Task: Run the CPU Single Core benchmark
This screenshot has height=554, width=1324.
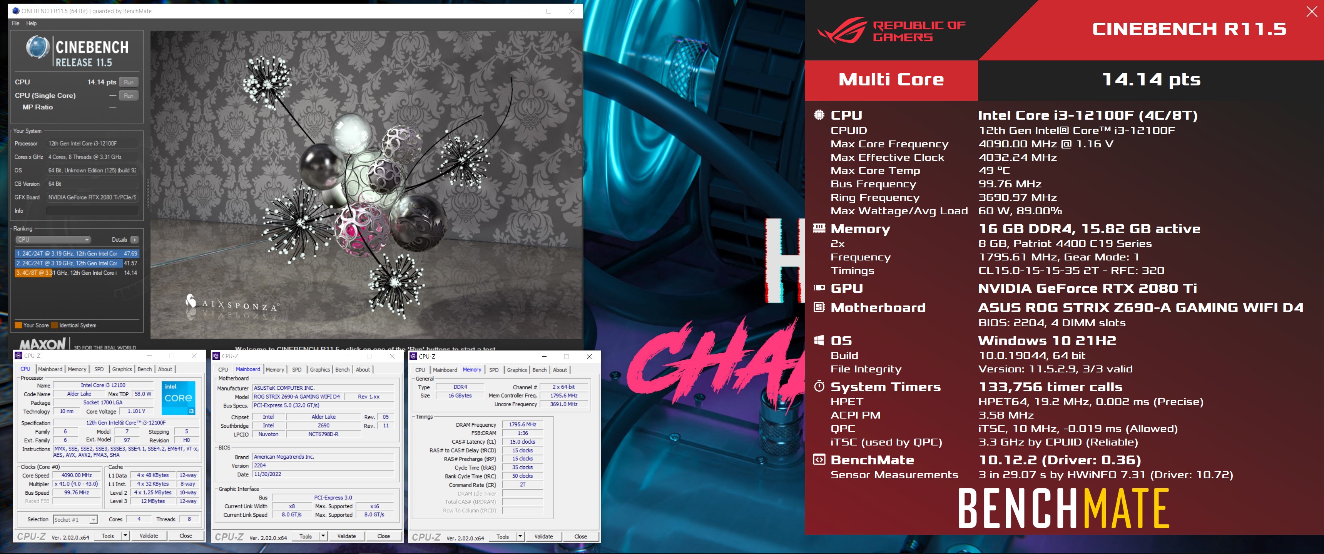Action: click(129, 95)
